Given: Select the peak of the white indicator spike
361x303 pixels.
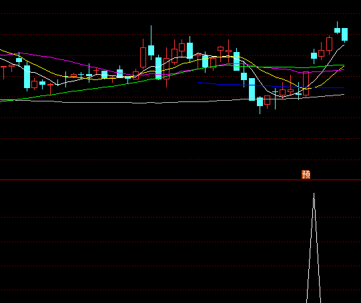Looking at the screenshot, I should click(x=314, y=194).
